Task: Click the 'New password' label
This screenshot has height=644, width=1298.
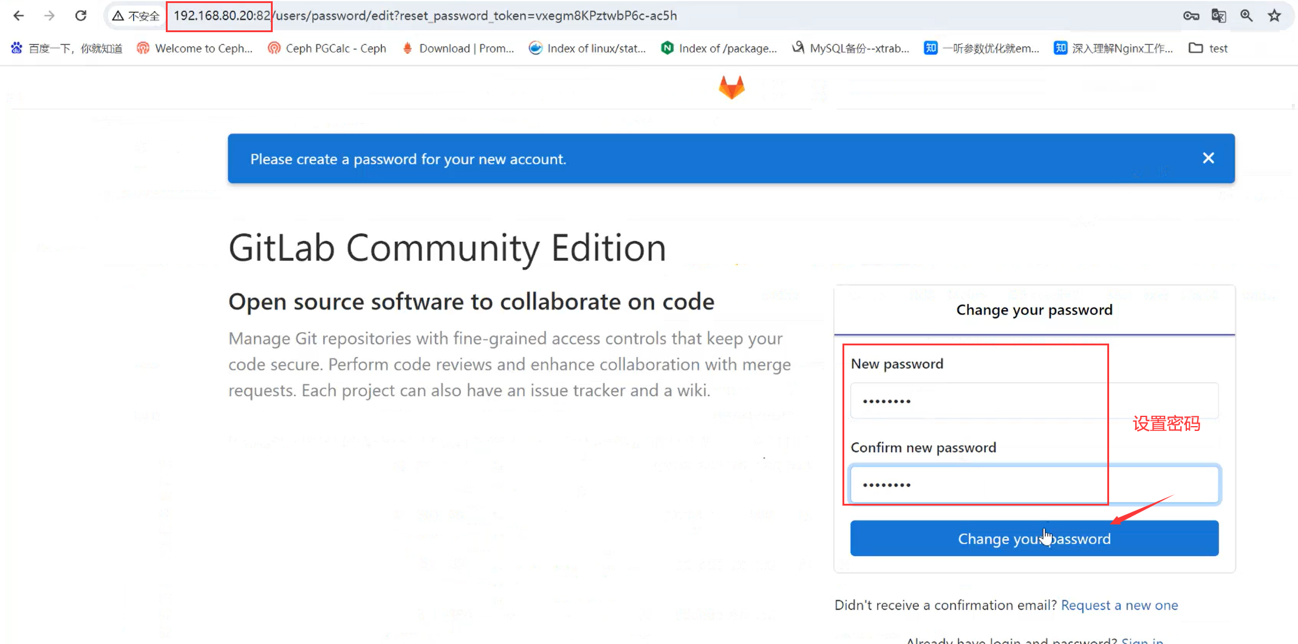Action: (x=897, y=364)
